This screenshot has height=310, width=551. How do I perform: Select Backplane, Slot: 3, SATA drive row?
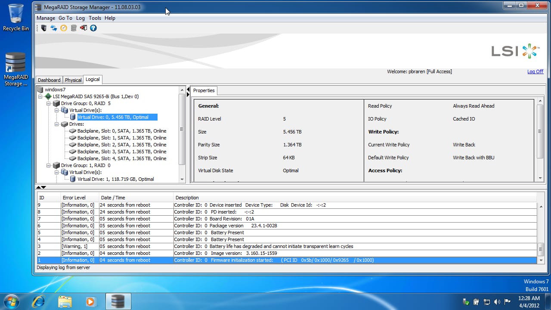[x=122, y=152]
